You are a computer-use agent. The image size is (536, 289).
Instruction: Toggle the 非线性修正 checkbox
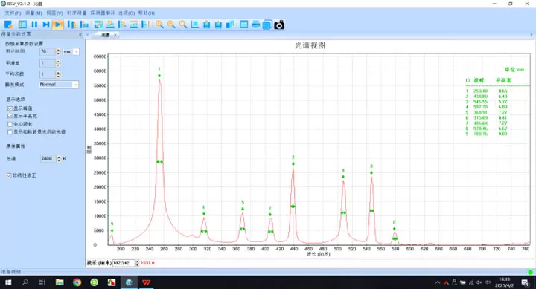pyautogui.click(x=9, y=175)
